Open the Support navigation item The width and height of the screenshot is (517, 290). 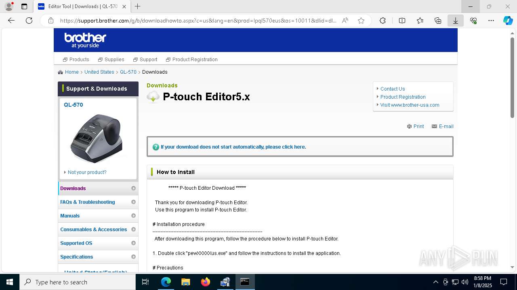point(145,60)
